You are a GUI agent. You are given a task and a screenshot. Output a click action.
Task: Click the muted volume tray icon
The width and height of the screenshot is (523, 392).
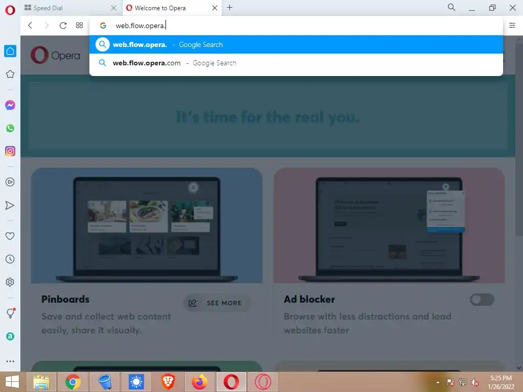click(475, 382)
